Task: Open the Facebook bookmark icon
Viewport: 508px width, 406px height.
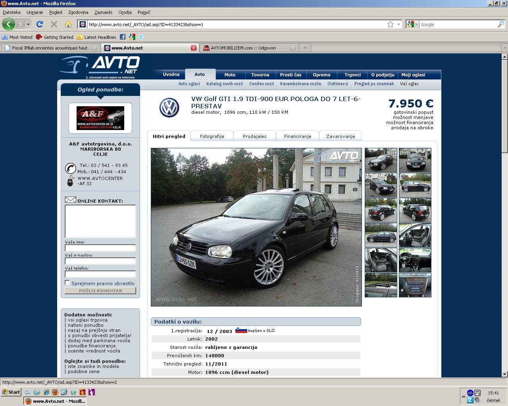Action: [123, 37]
